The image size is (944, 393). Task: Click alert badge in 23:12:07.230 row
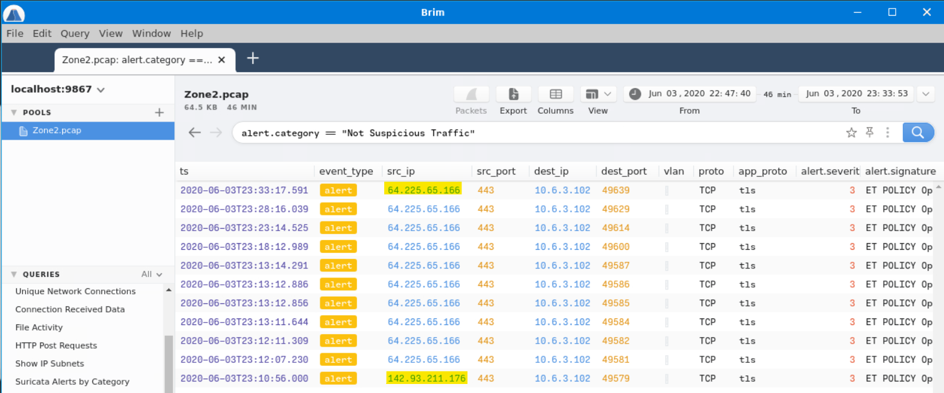[338, 360]
